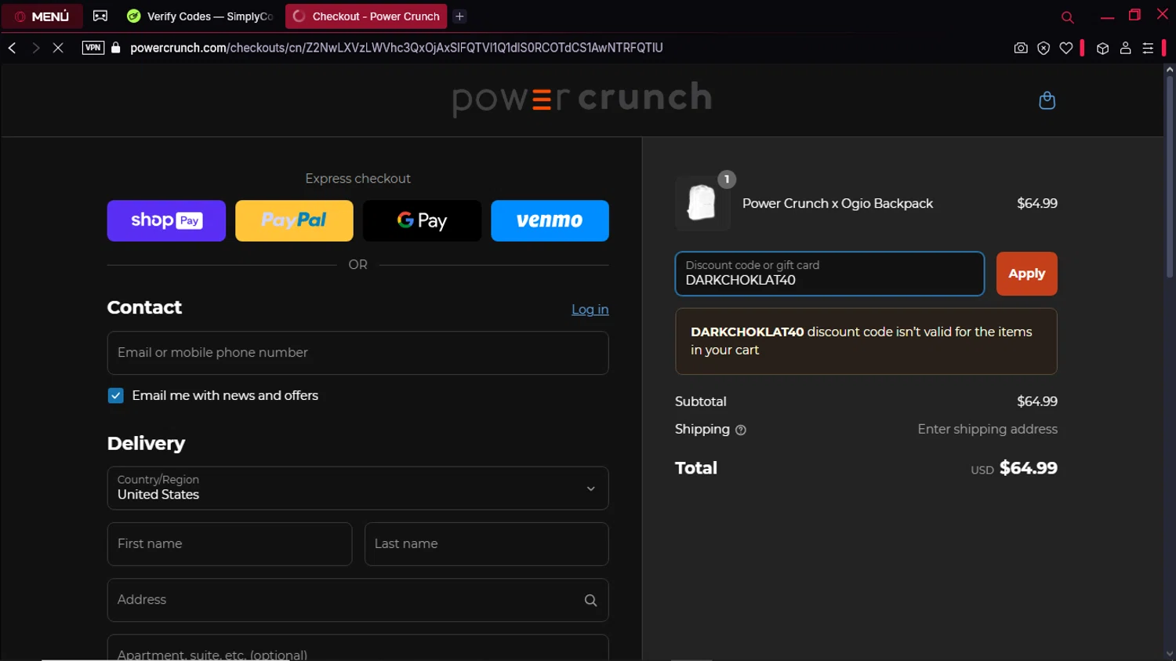Click the Discount code or gift card field
The width and height of the screenshot is (1176, 661).
(x=829, y=274)
